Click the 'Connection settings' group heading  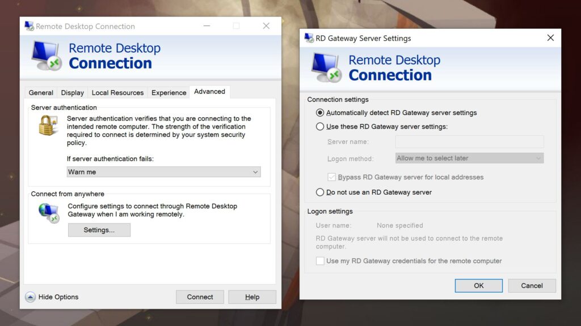pos(338,100)
